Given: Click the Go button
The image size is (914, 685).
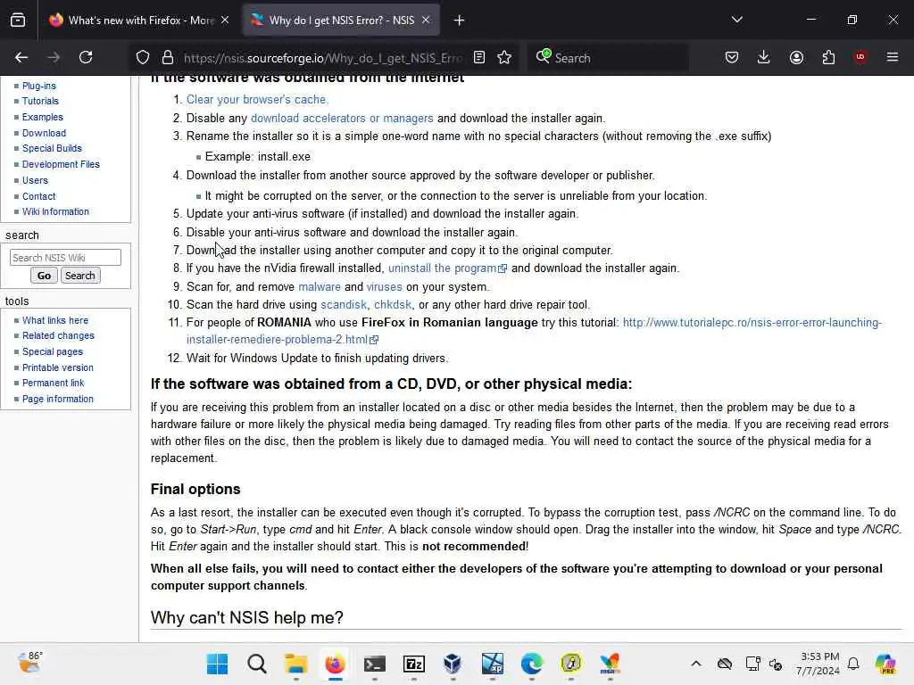Looking at the screenshot, I should click(44, 276).
